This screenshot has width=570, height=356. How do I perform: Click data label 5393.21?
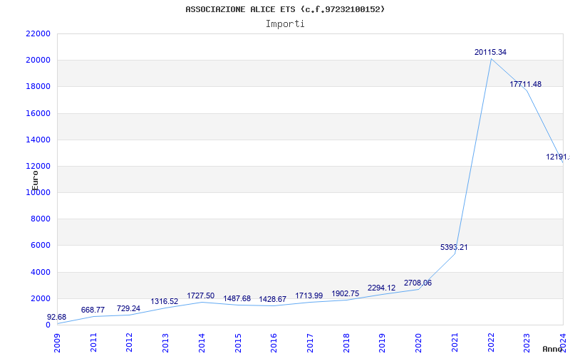454,247
